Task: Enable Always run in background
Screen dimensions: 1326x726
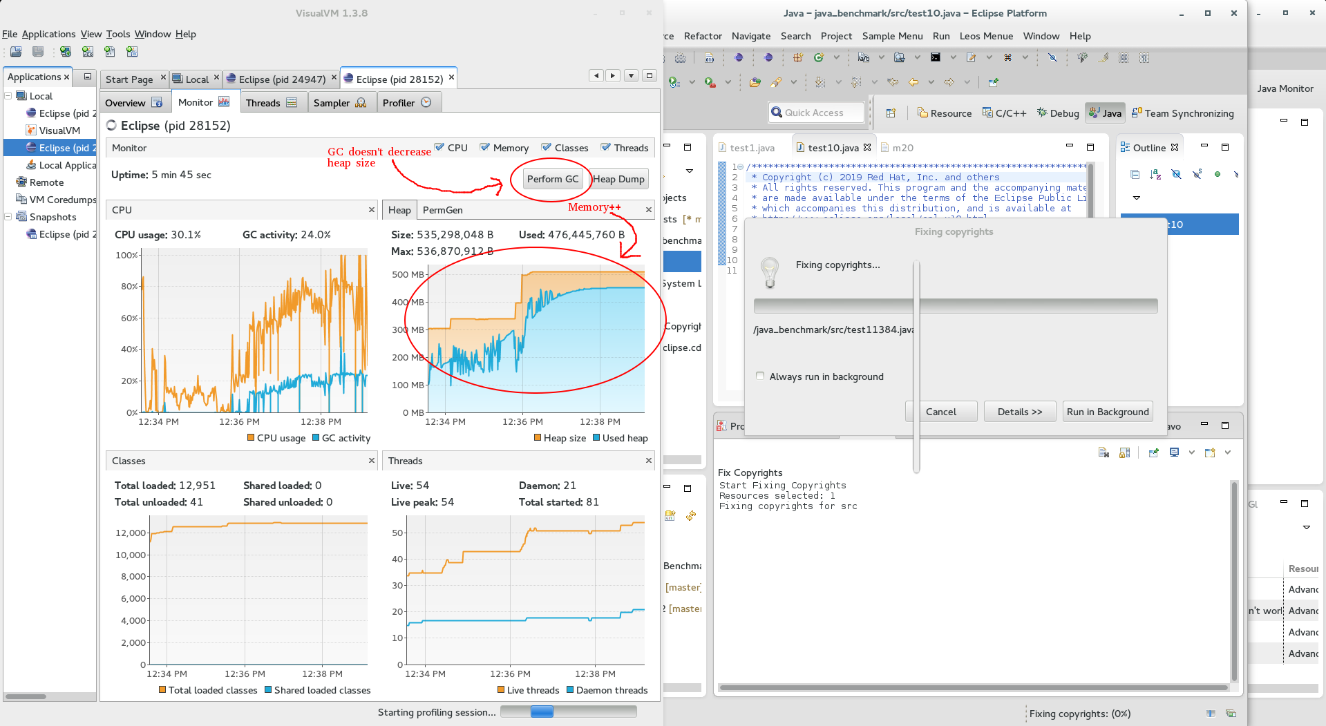Action: (760, 376)
